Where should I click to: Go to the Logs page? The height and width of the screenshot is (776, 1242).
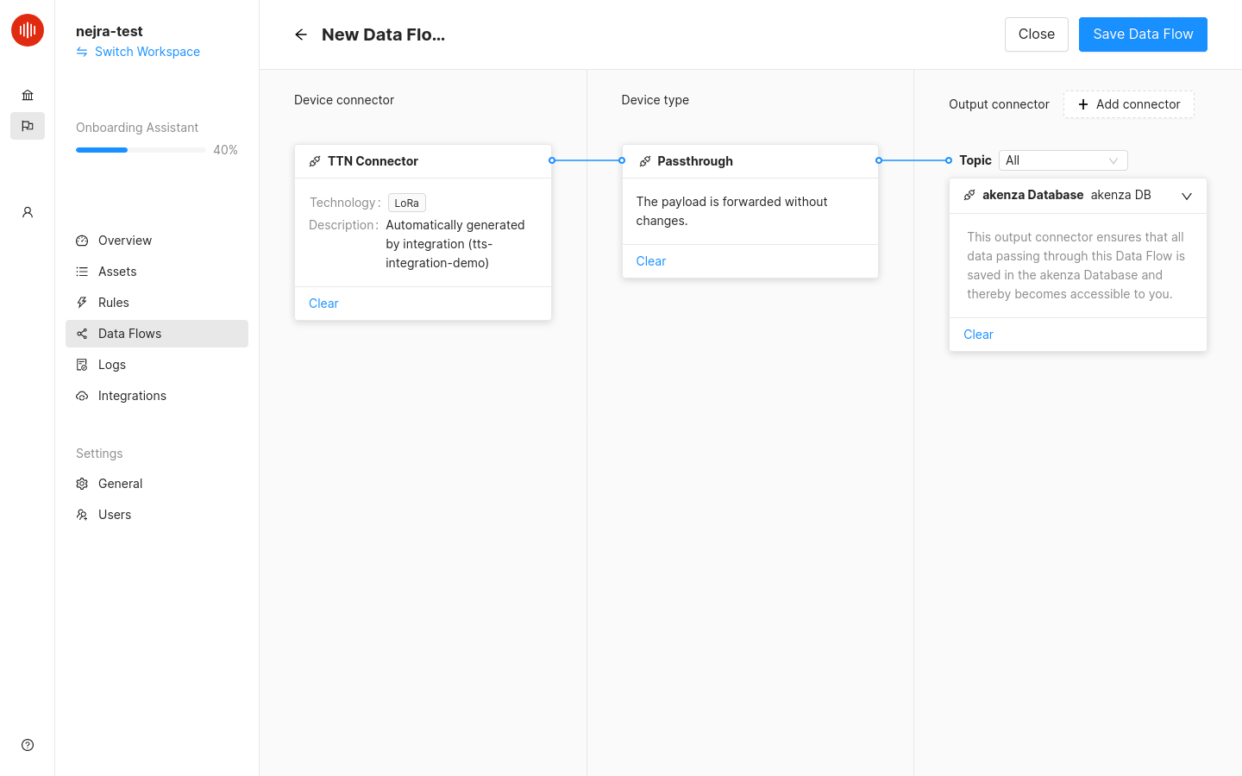coord(110,364)
